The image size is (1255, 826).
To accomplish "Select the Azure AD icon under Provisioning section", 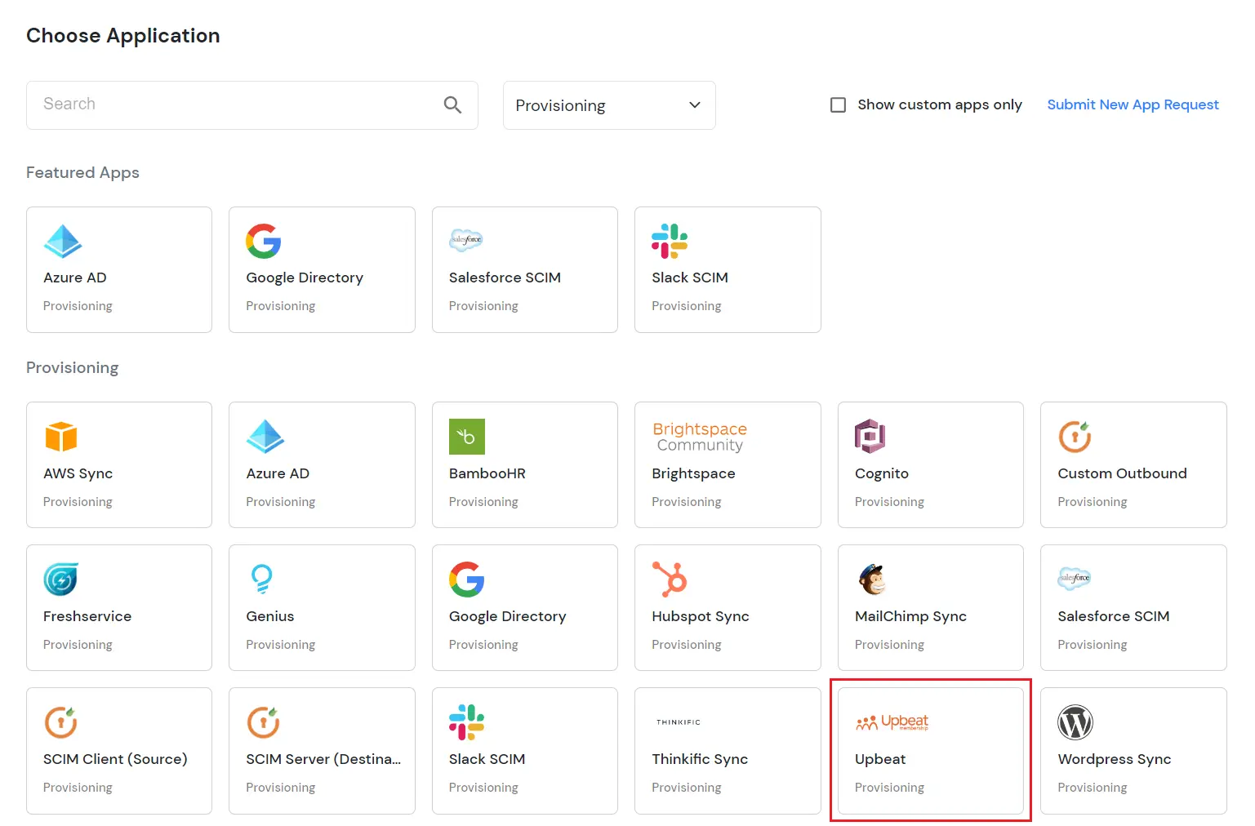I will pos(265,437).
